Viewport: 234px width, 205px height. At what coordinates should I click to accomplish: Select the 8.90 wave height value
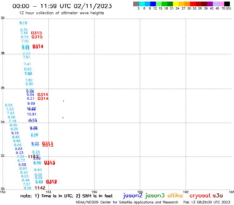click(x=23, y=168)
